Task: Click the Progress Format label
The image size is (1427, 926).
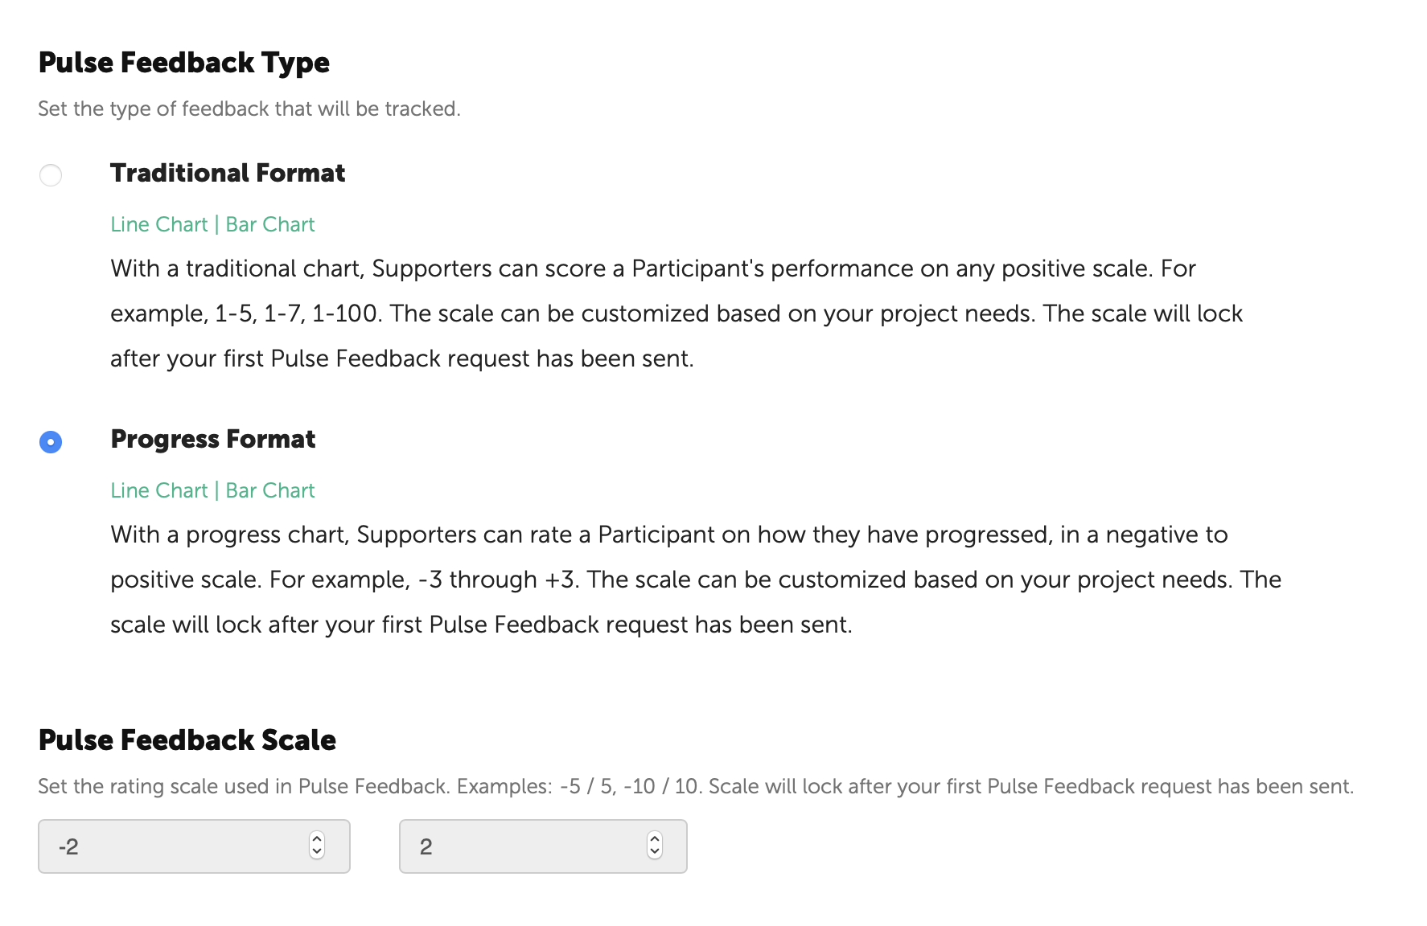Action: 213,439
